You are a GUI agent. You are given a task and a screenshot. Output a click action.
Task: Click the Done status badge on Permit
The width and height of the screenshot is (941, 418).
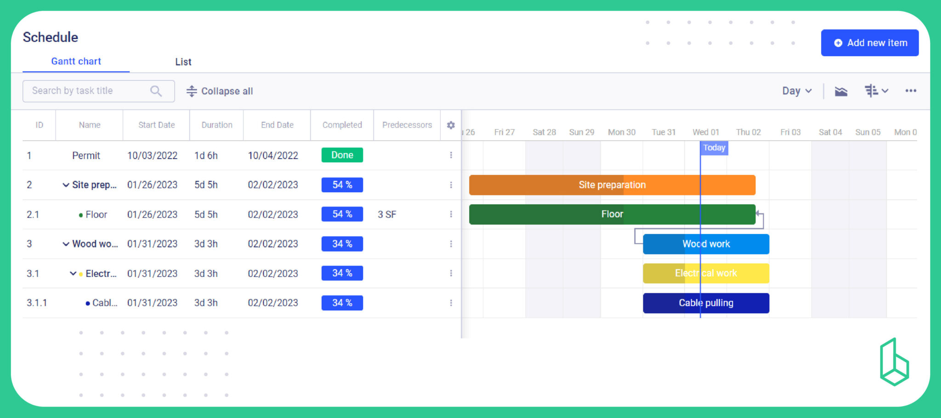(342, 155)
